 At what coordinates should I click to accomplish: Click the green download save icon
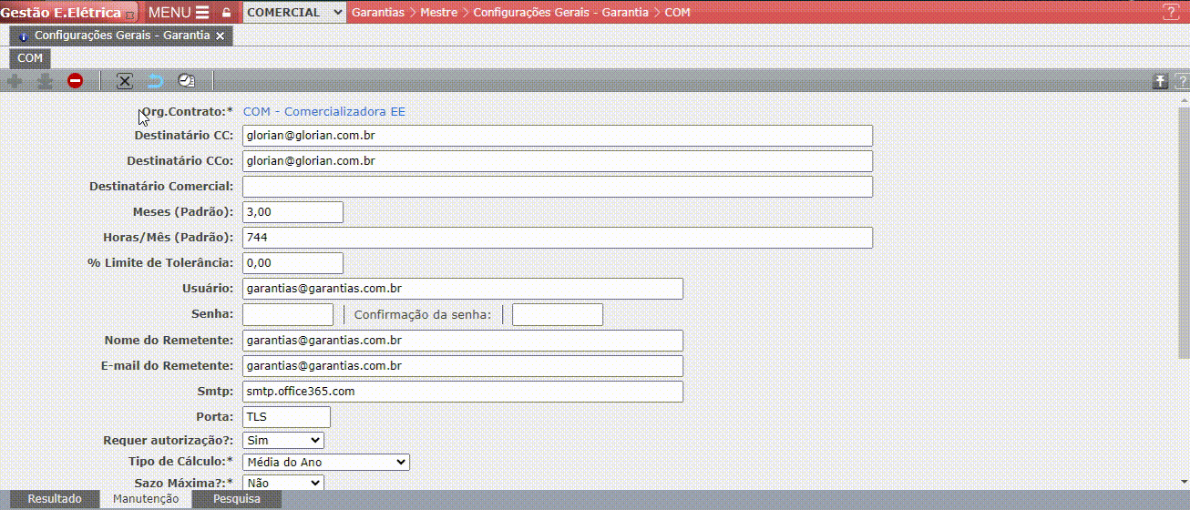(x=45, y=81)
